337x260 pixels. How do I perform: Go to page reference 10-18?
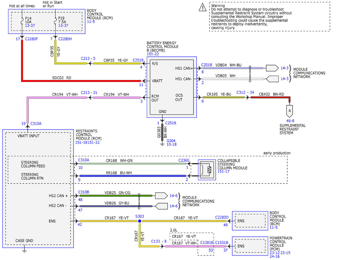point(172,145)
